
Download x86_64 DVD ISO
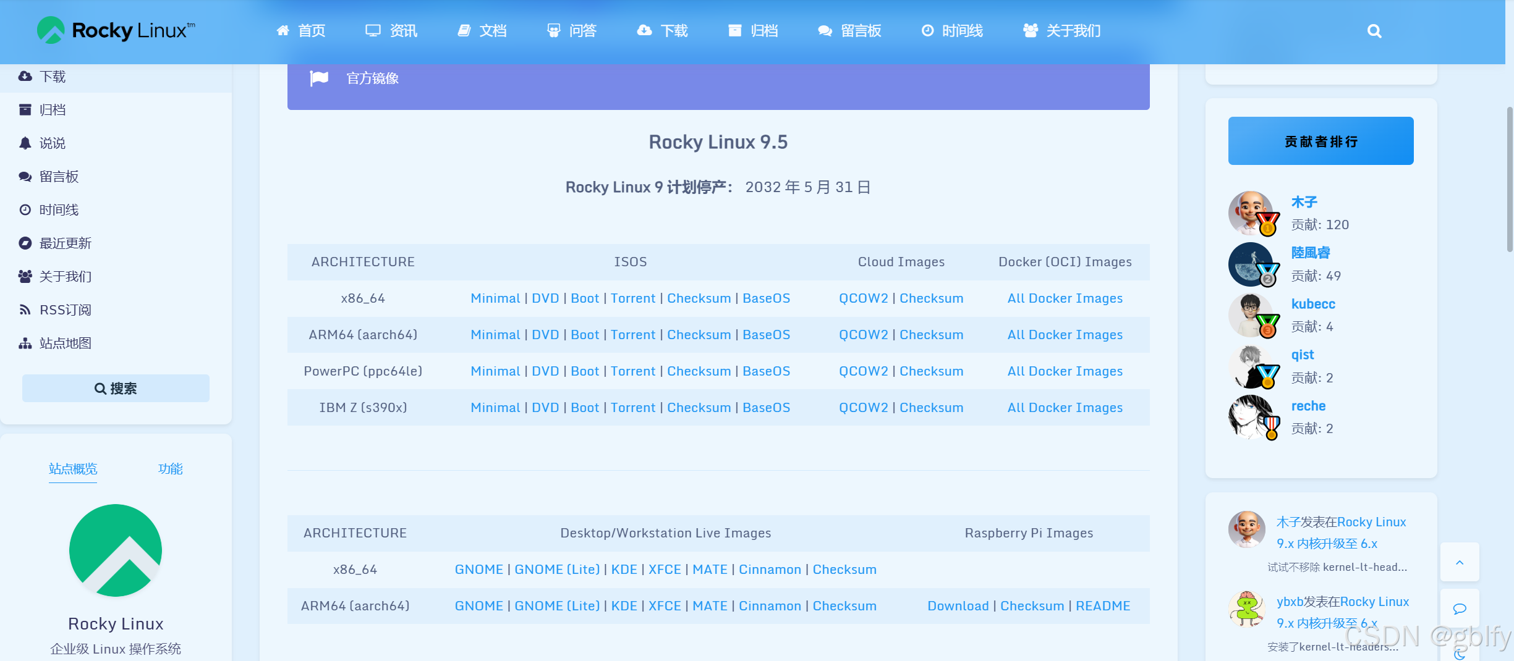(x=545, y=298)
